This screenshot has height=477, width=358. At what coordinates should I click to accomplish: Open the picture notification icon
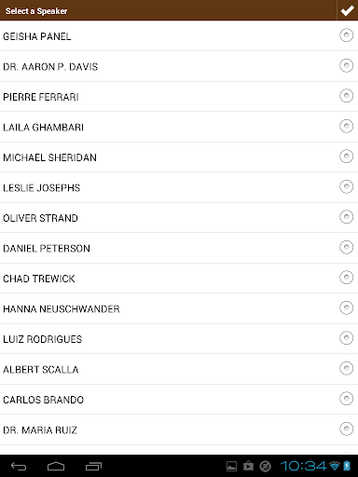[231, 466]
